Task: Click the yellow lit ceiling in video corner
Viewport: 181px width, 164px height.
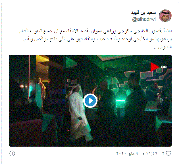Action: coord(42,59)
